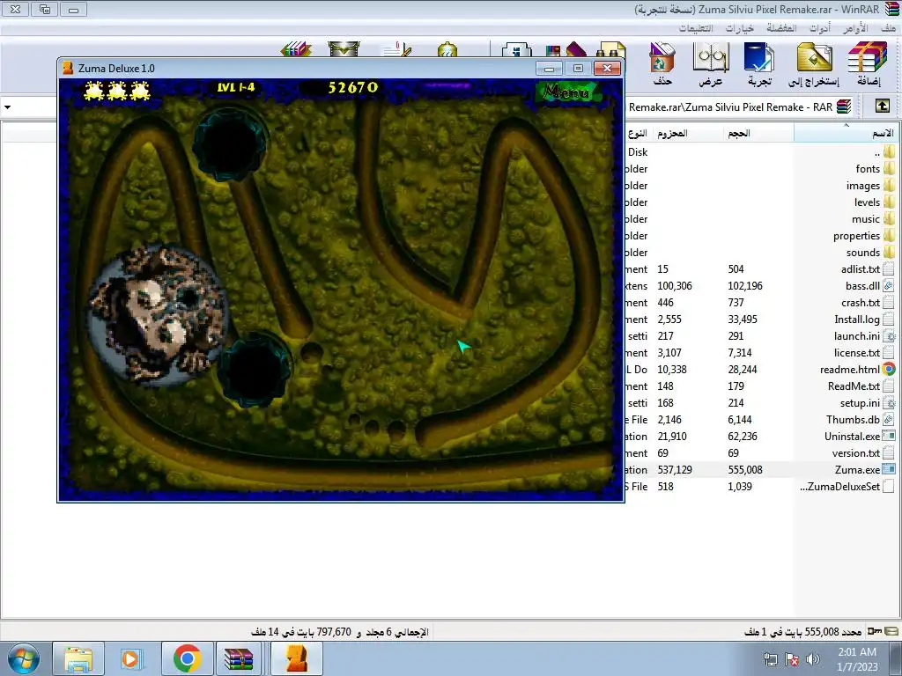Image resolution: width=902 pixels, height=676 pixels.
Task: Click the 555,008 size value of Zuma.exe
Action: (745, 470)
